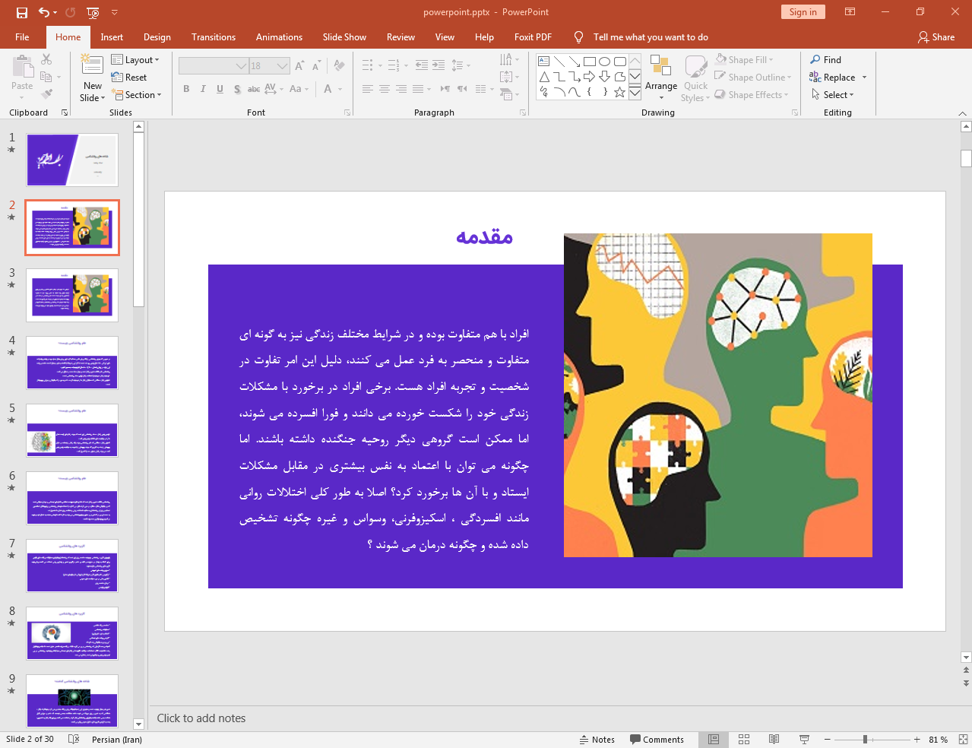Select the right arrow shape
Screen dimensions: 972x748
589,77
